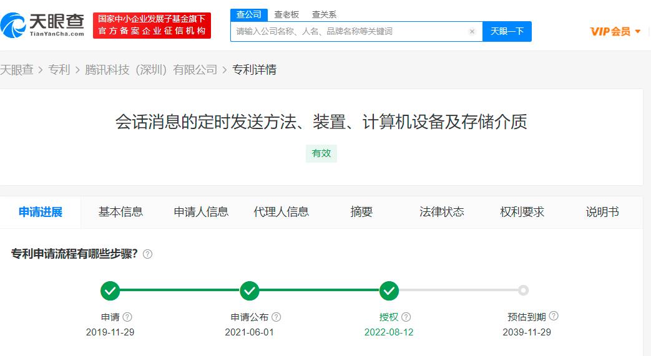Clear the search box with the X icon
The width and height of the screenshot is (651, 356).
click(472, 32)
